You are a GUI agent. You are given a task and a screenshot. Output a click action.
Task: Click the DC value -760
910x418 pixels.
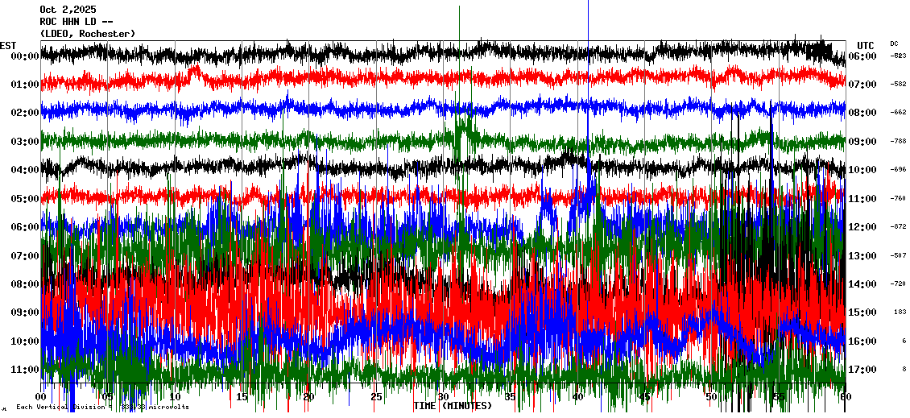(x=899, y=199)
